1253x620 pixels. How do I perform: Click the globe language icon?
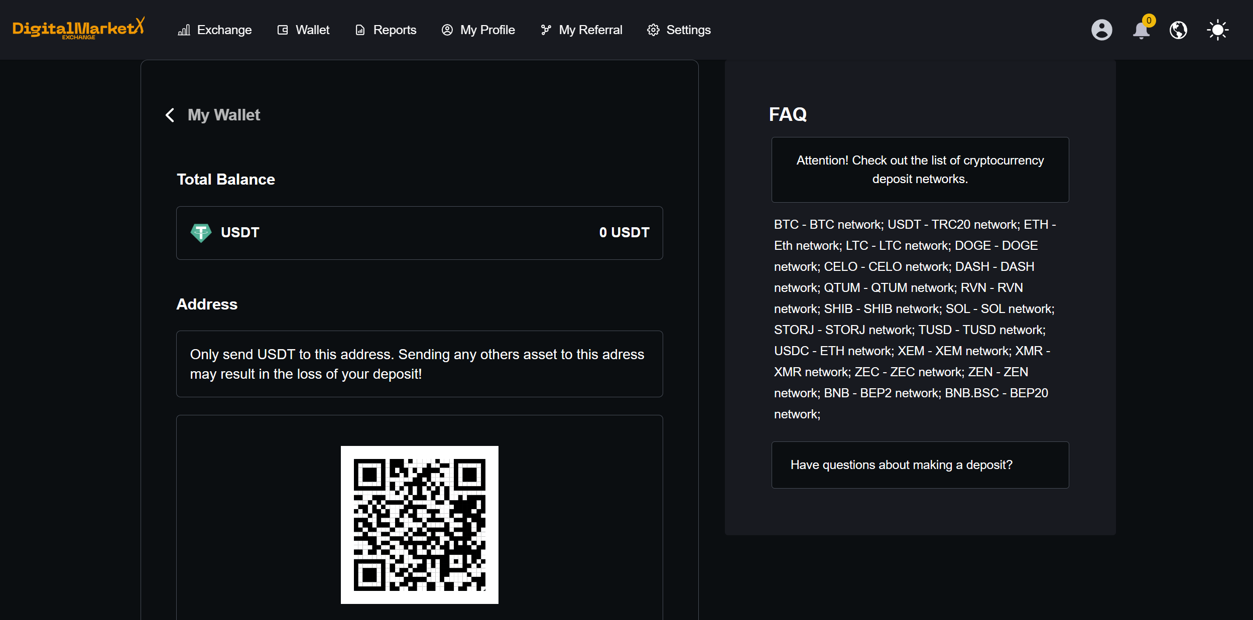tap(1178, 30)
